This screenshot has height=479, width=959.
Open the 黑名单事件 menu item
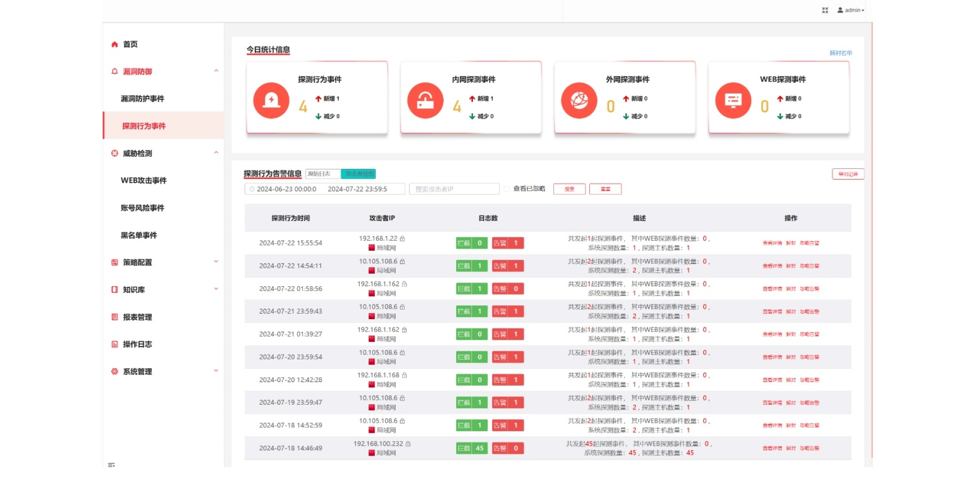[x=139, y=235]
